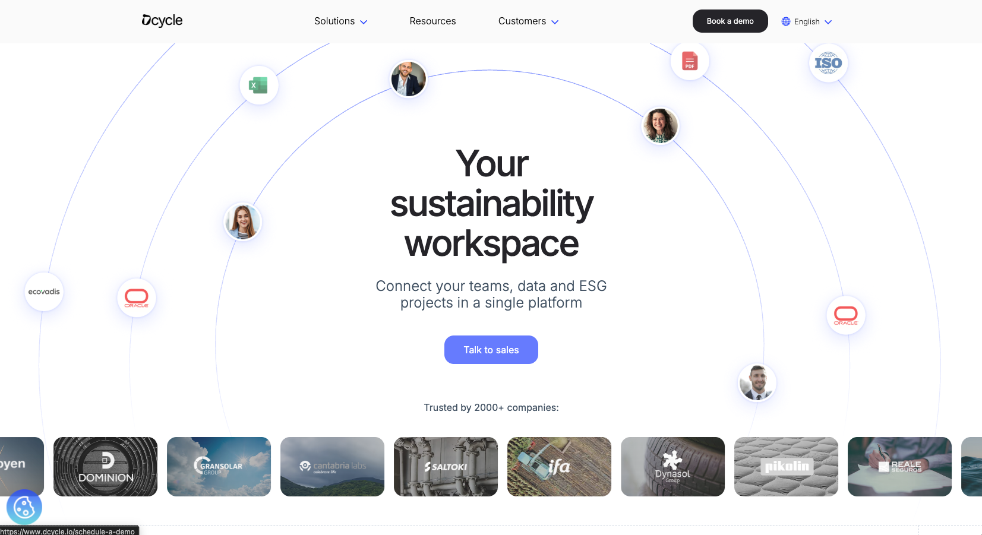982x535 pixels.
Task: Click the Talk to sales button
Action: tap(491, 350)
